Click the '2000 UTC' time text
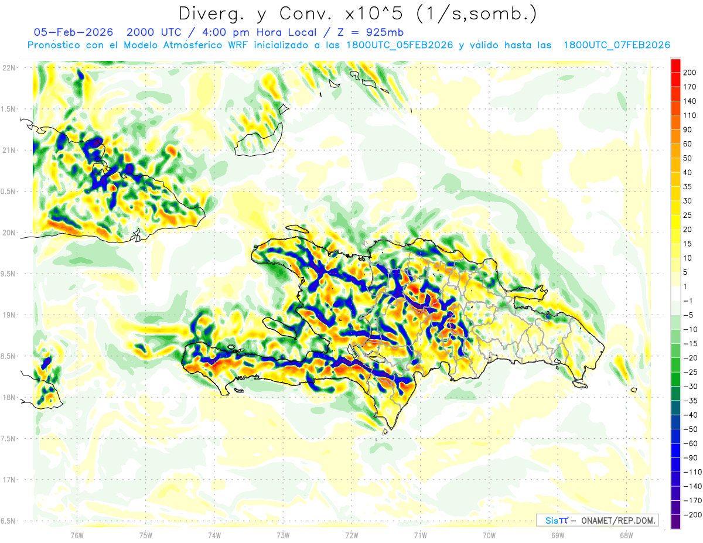The width and height of the screenshot is (703, 543). point(154,32)
